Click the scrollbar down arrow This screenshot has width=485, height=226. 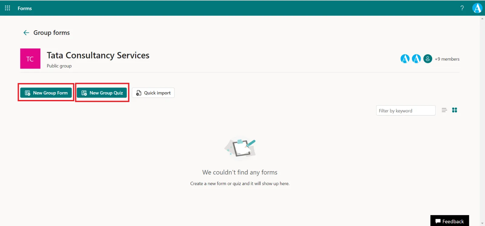point(482,224)
